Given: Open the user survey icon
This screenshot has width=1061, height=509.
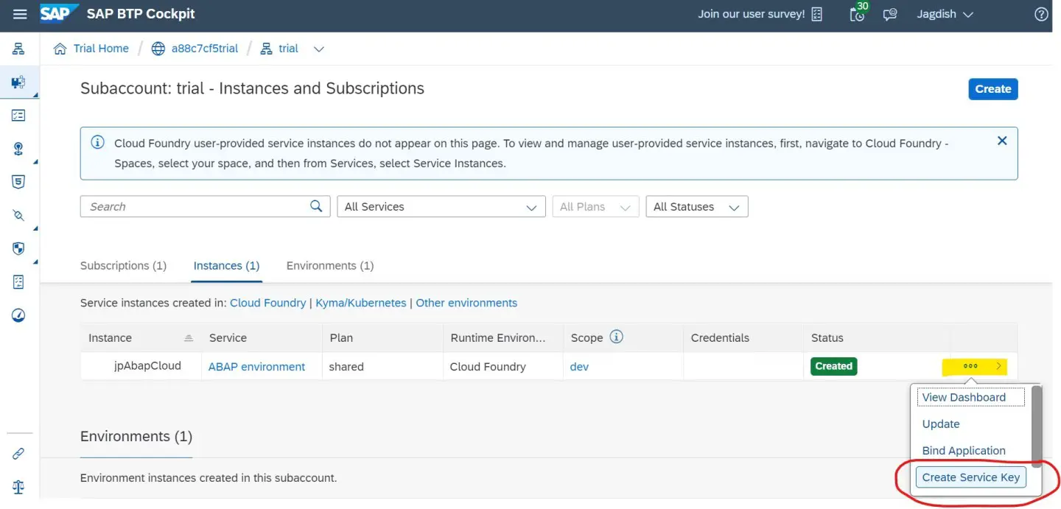Looking at the screenshot, I should point(816,14).
